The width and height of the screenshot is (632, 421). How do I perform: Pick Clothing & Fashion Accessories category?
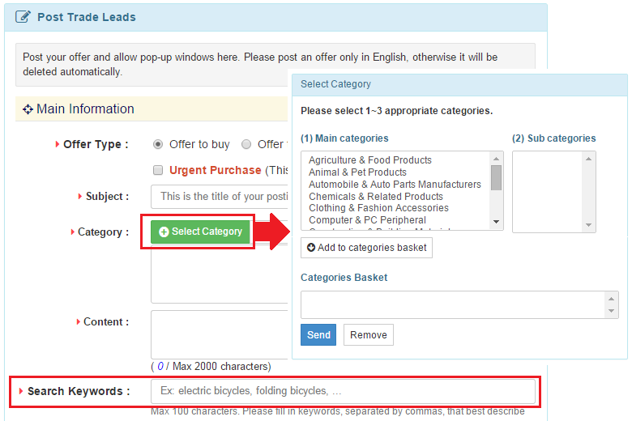click(x=379, y=208)
